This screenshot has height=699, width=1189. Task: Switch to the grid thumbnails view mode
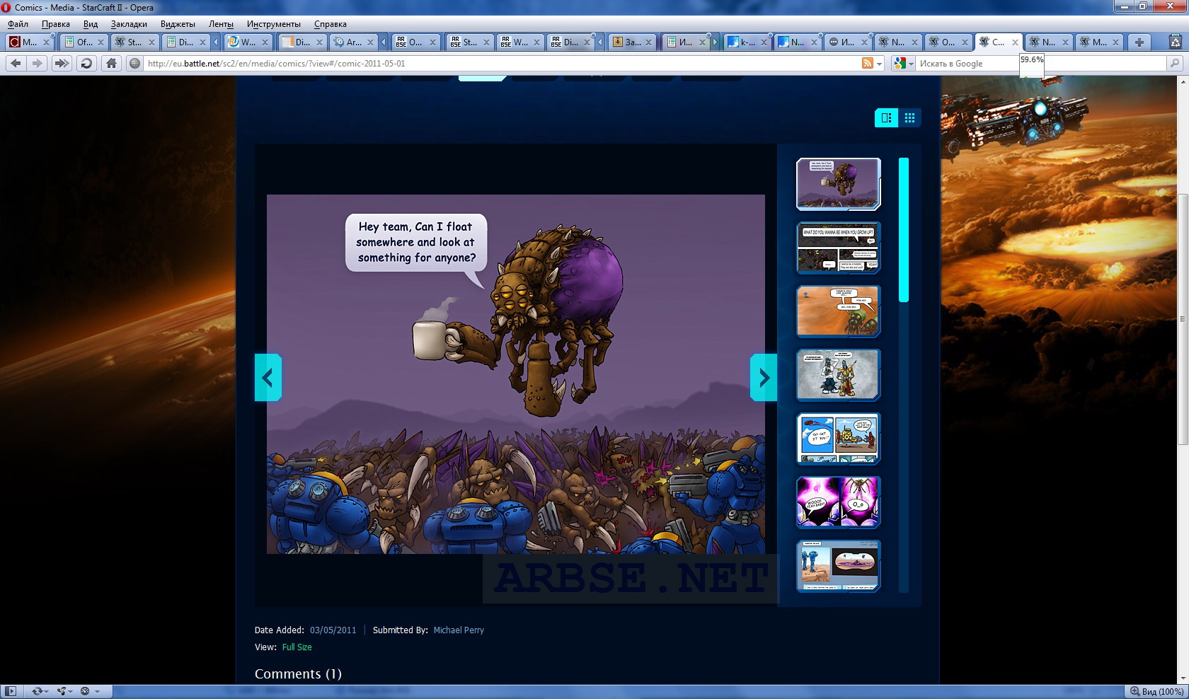[x=909, y=117]
